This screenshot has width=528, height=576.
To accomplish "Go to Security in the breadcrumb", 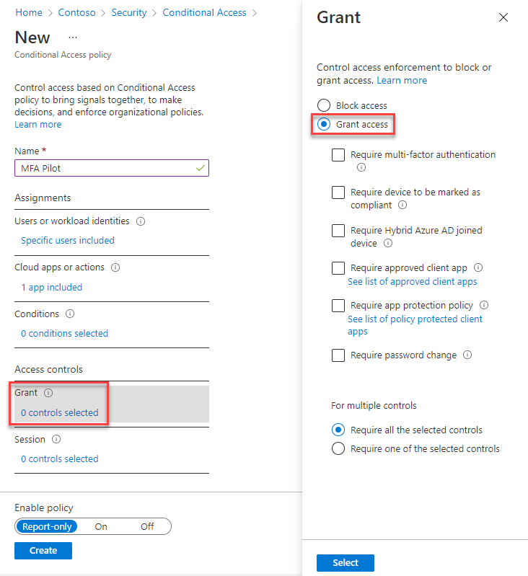I will click(x=129, y=12).
